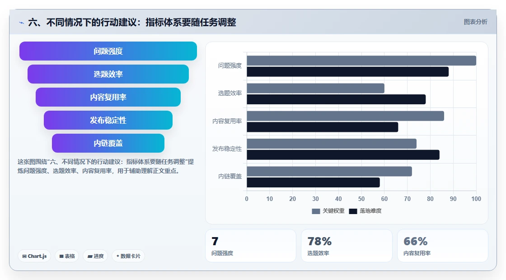Click the slide title 六、不同情况下的行动建议

tap(132, 23)
